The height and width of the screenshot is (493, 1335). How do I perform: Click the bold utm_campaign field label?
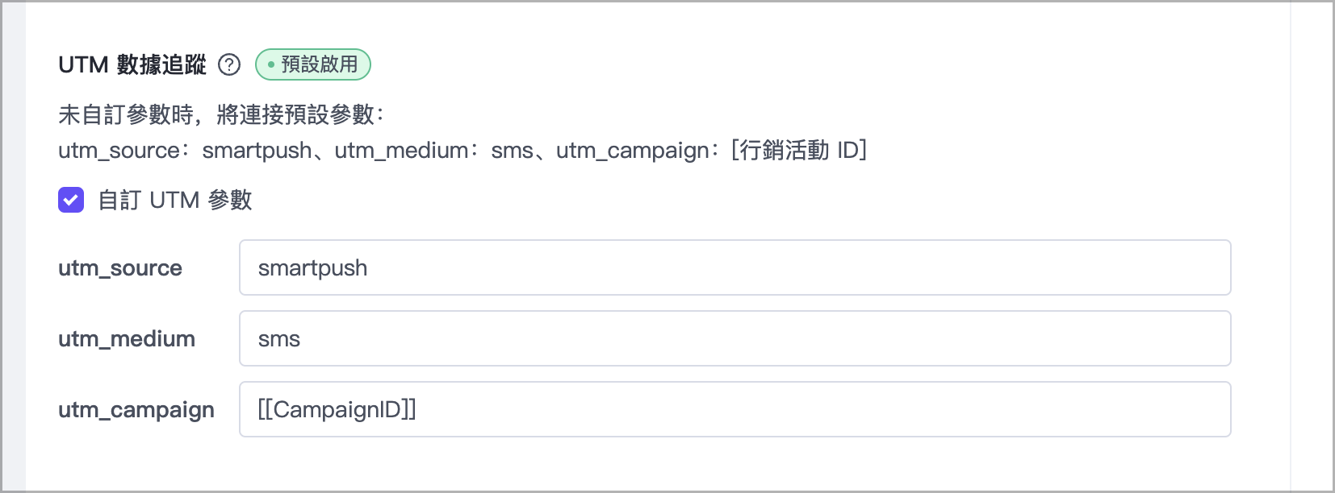point(136,410)
